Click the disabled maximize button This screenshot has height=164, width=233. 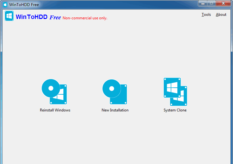[x=211, y=3]
